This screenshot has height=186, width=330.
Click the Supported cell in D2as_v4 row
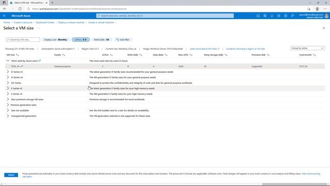point(257,66)
